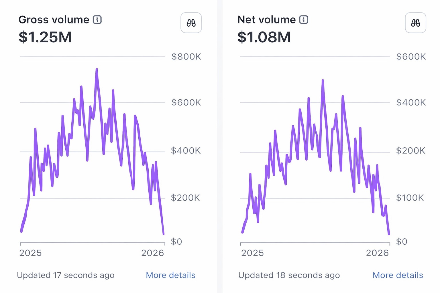Select the $1.25M gross total figure
This screenshot has width=440, height=293.
[45, 37]
